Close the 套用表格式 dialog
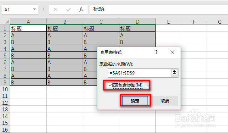The height and width of the screenshot is (133, 228). (172, 52)
